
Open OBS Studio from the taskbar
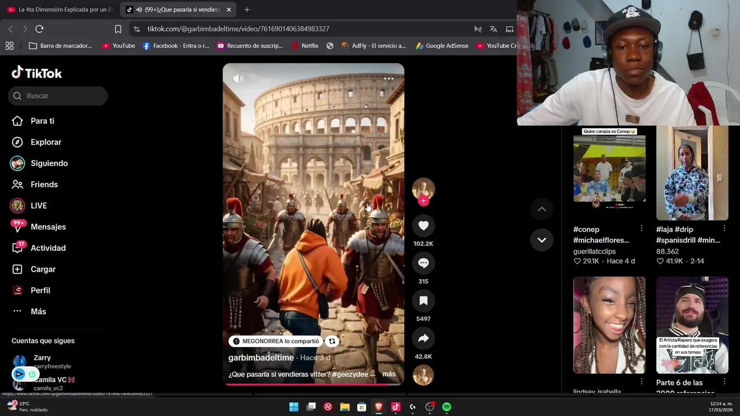430,407
